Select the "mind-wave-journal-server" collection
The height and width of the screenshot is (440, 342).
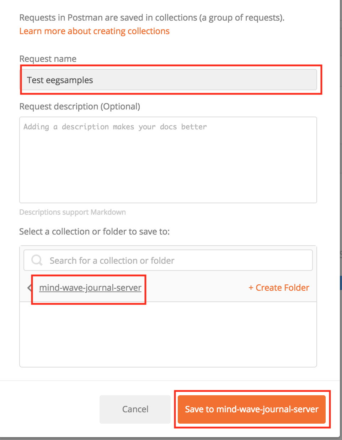click(90, 288)
